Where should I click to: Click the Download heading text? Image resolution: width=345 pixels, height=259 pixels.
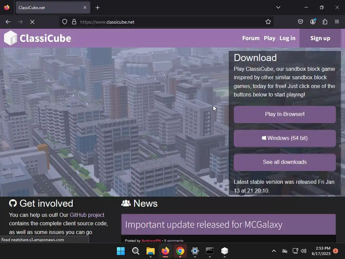click(255, 58)
